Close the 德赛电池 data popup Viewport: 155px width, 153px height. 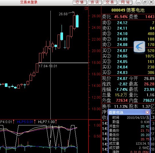147,112
